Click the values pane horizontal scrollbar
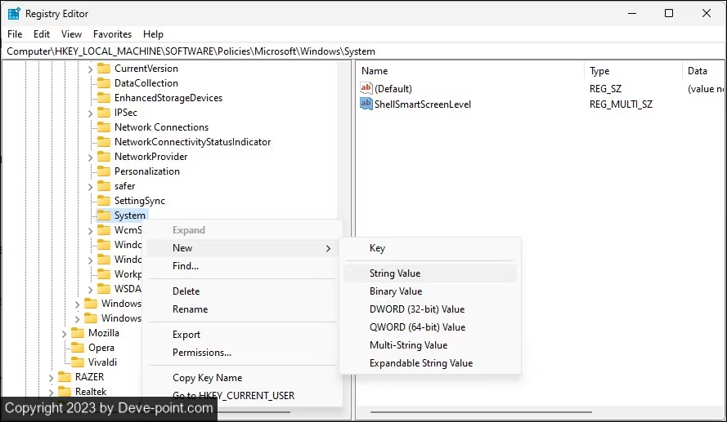727x422 pixels. tap(481, 412)
